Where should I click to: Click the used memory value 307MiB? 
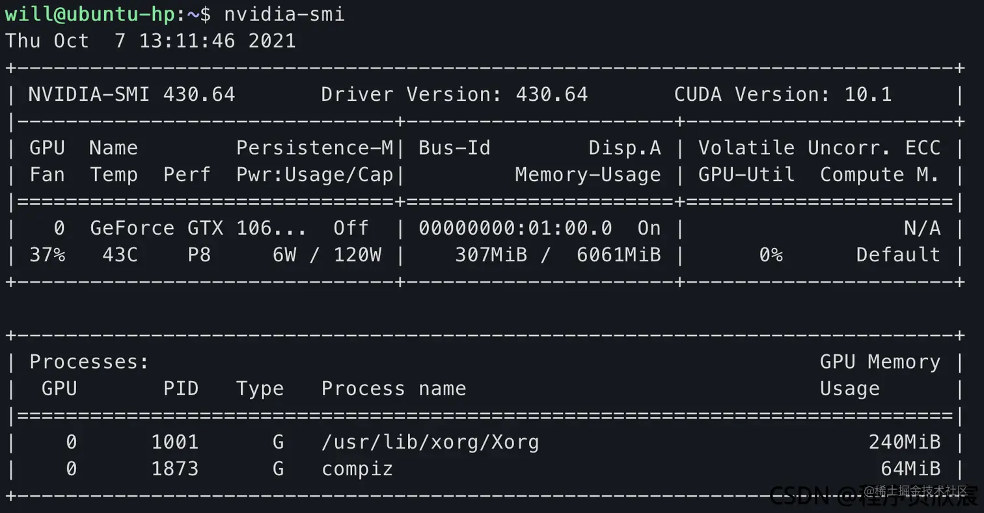[491, 254]
